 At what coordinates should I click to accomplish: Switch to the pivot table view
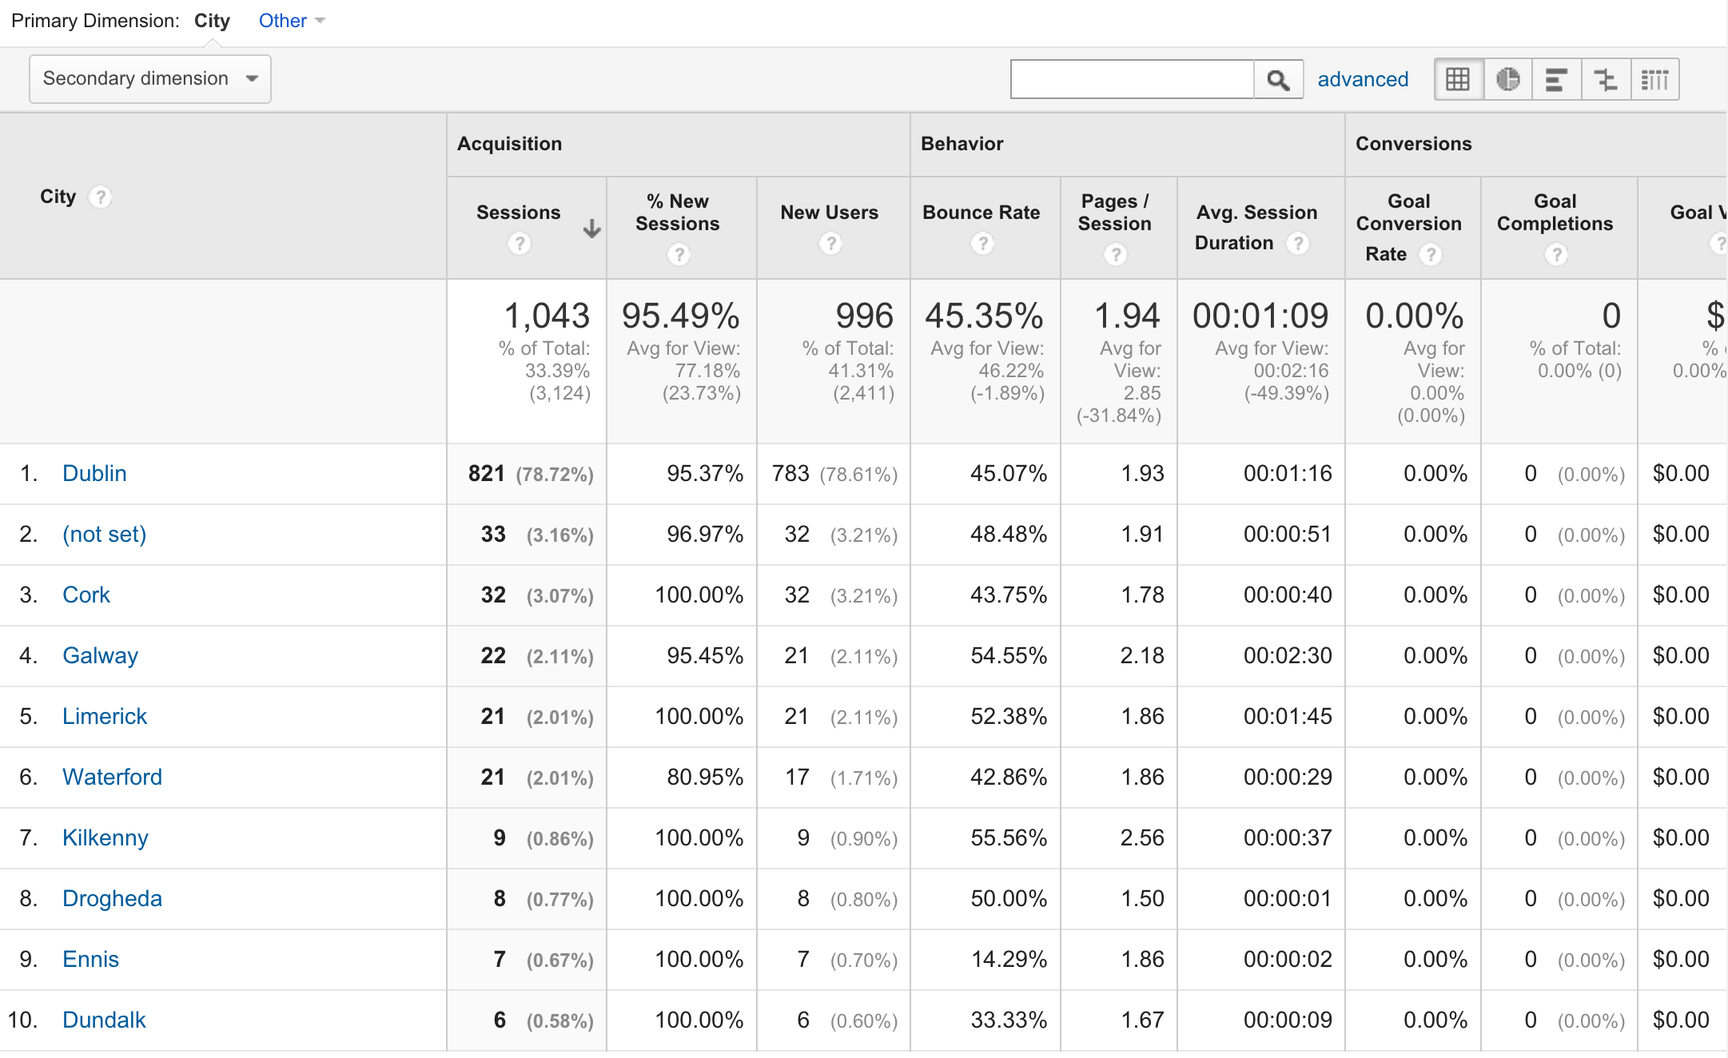[1654, 79]
